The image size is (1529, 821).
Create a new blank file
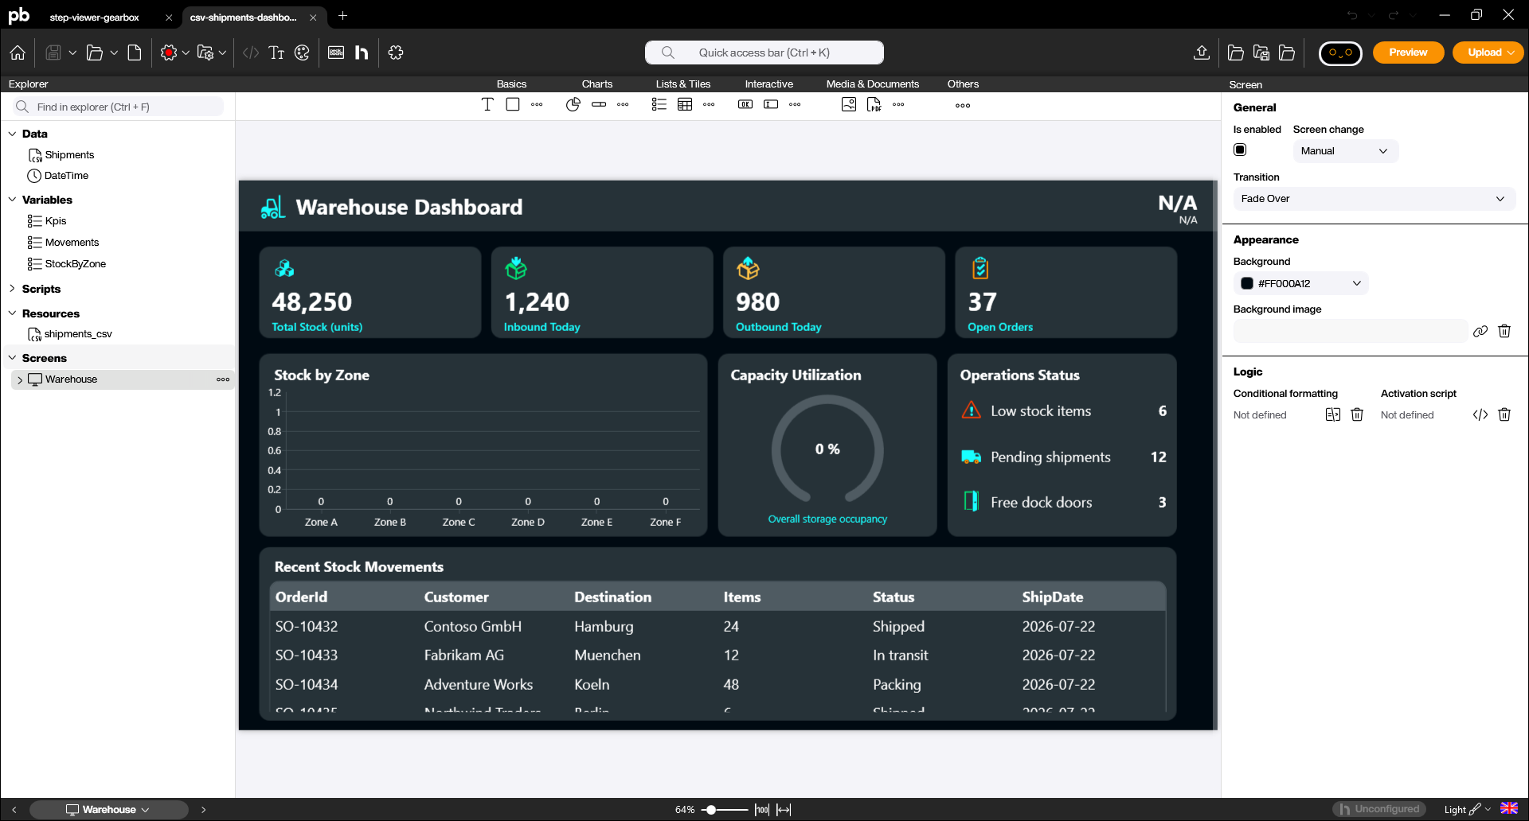tap(135, 53)
